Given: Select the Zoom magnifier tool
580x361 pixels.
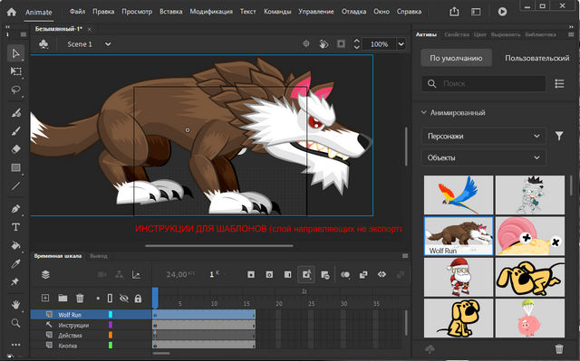Looking at the screenshot, I should coord(15,323).
